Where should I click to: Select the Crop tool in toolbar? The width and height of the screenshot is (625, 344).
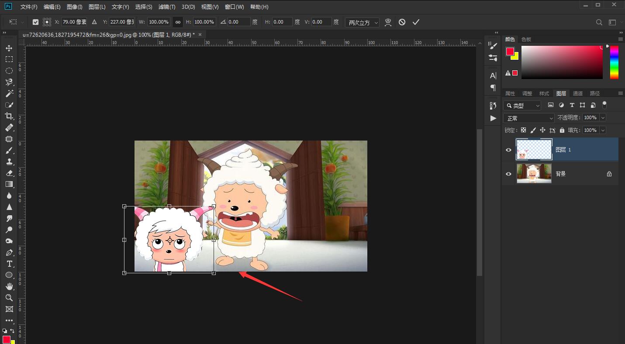pos(9,116)
